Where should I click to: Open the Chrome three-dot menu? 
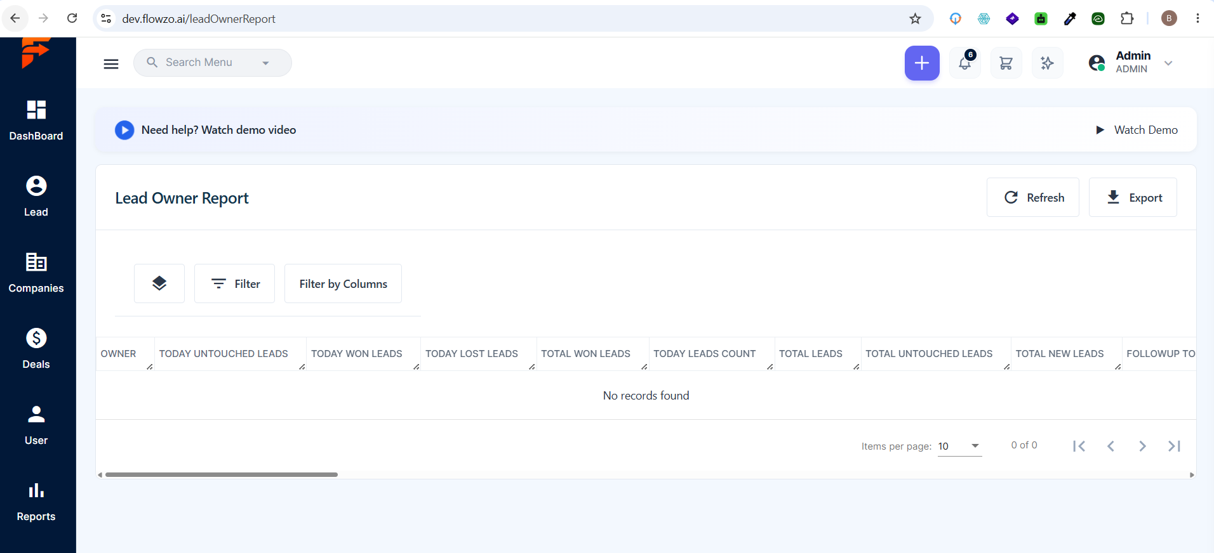(1197, 18)
